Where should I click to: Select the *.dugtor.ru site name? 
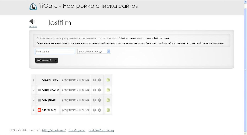[x=49, y=100]
